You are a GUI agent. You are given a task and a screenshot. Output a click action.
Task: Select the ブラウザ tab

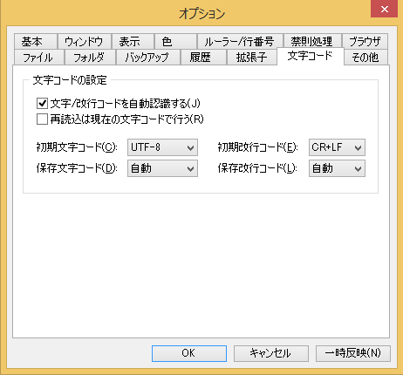pos(365,42)
